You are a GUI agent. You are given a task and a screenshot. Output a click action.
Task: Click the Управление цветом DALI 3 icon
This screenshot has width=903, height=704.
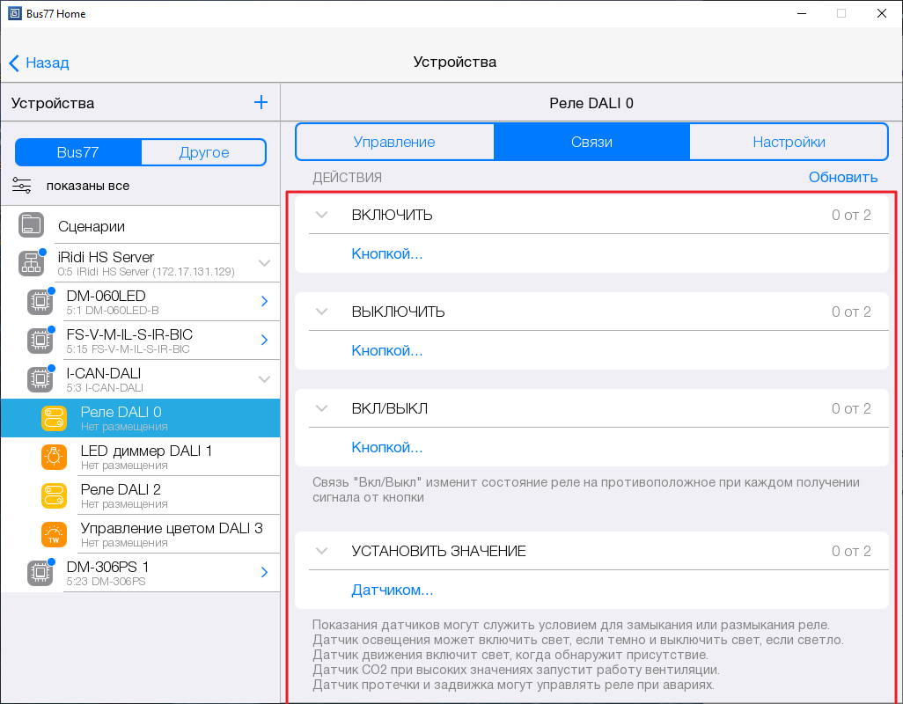point(54,534)
